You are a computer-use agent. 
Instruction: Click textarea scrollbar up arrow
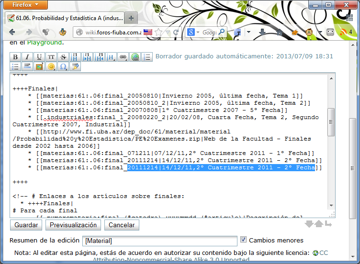331,78
